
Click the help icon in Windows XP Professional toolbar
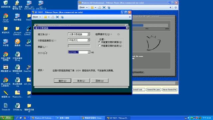[175, 7]
